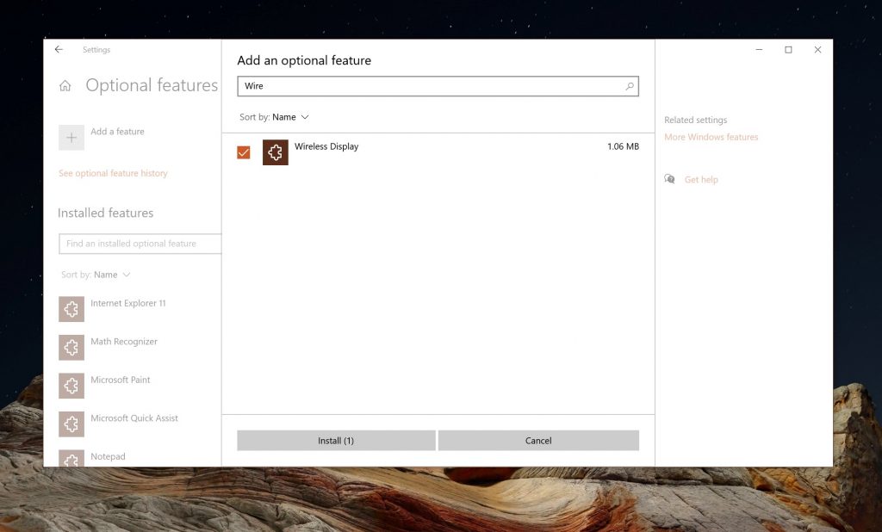This screenshot has width=882, height=532.
Task: Click the Add a feature label
Action: [x=117, y=131]
